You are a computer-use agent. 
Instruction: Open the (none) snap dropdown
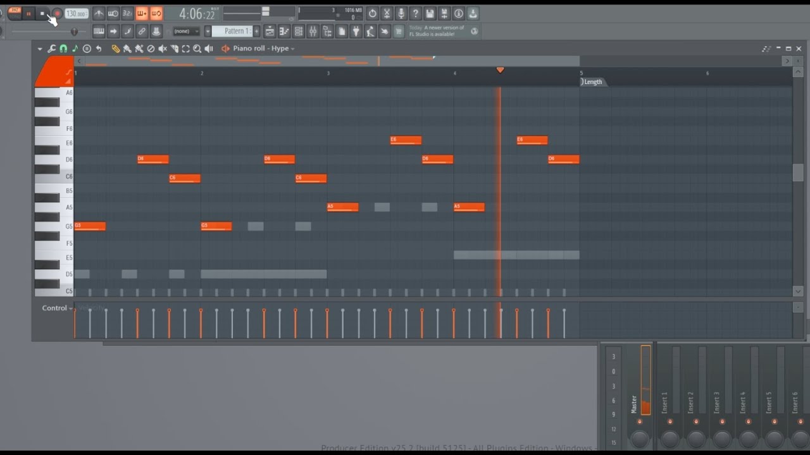pos(187,31)
